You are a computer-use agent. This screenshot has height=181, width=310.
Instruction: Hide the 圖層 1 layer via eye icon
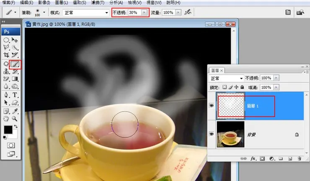(212, 106)
